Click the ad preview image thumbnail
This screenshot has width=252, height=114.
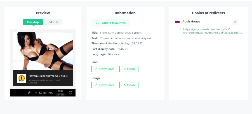click(x=43, y=51)
